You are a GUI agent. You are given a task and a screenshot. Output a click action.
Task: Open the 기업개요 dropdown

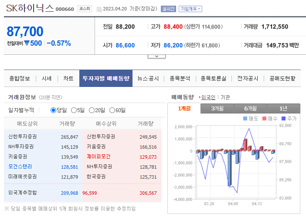pos(190,9)
